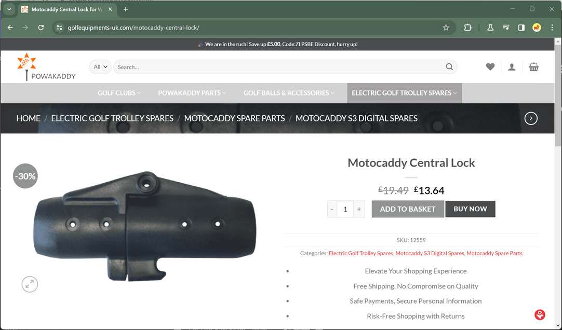Close the Motocaddy Central Lock tab
Viewport: 562px width, 330px height.
[x=111, y=9]
